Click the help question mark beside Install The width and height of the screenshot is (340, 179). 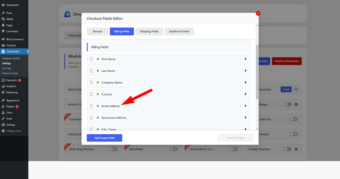pos(296,89)
